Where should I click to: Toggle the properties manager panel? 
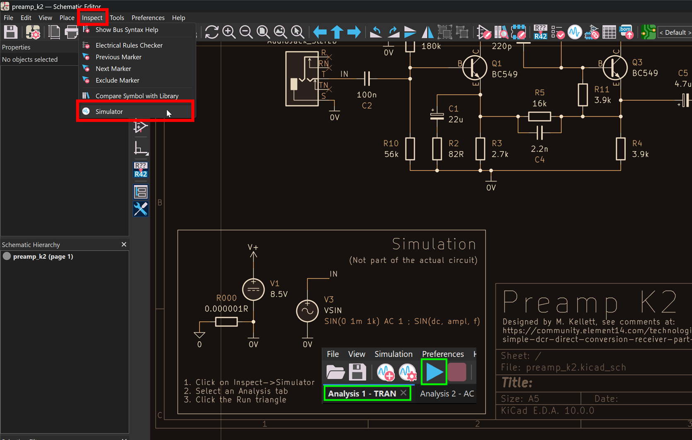pos(140,209)
